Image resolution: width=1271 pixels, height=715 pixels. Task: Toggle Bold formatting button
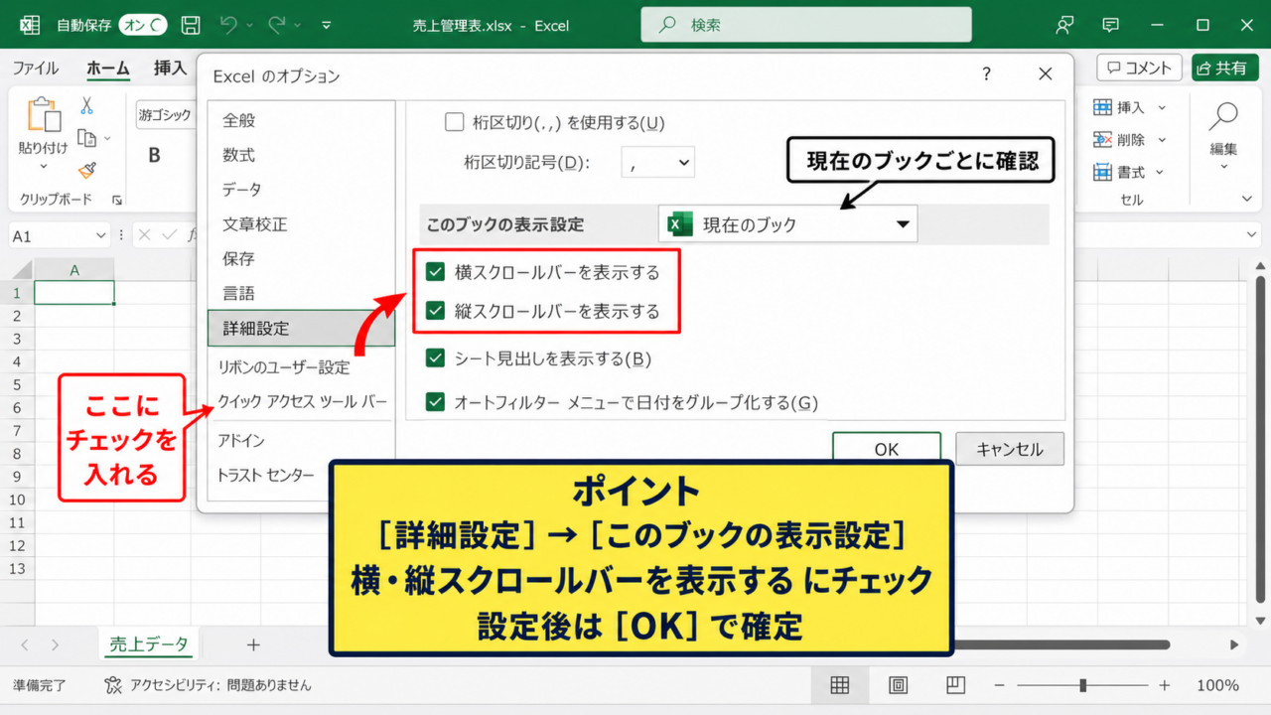pos(154,155)
